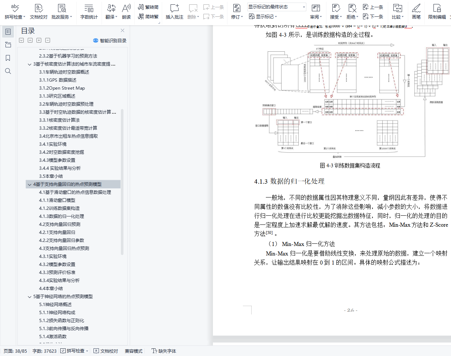The image size is (451, 356).
Task: Open the 翻译 dropdown arrow
Action: point(116,17)
